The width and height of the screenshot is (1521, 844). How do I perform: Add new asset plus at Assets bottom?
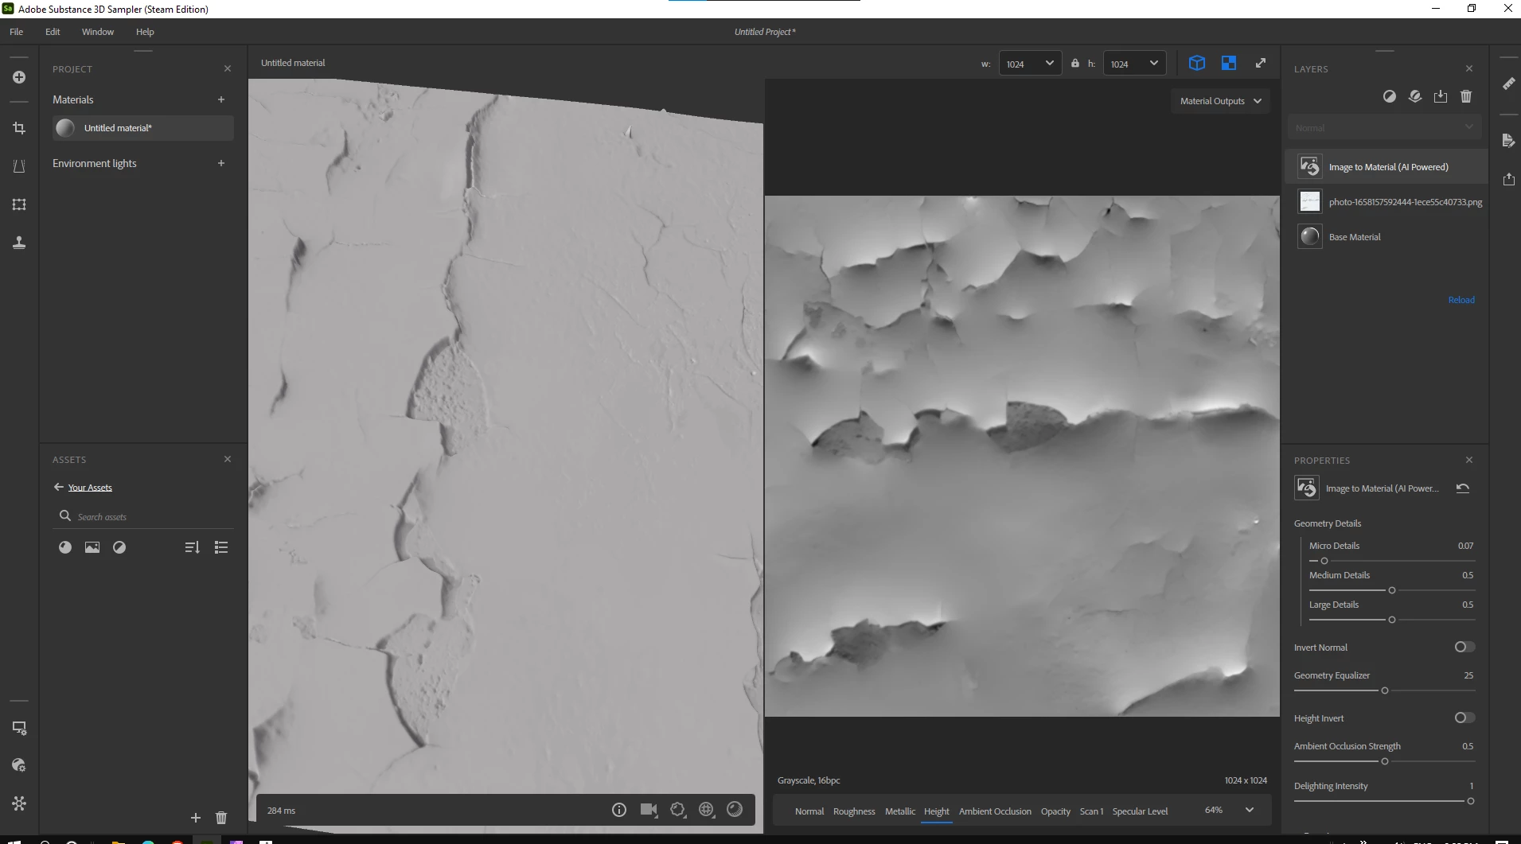click(196, 818)
